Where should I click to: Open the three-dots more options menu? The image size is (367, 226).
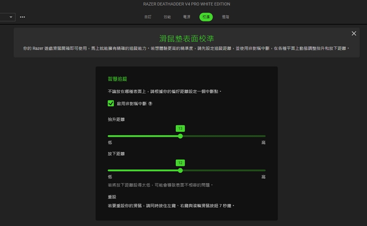(x=22, y=17)
